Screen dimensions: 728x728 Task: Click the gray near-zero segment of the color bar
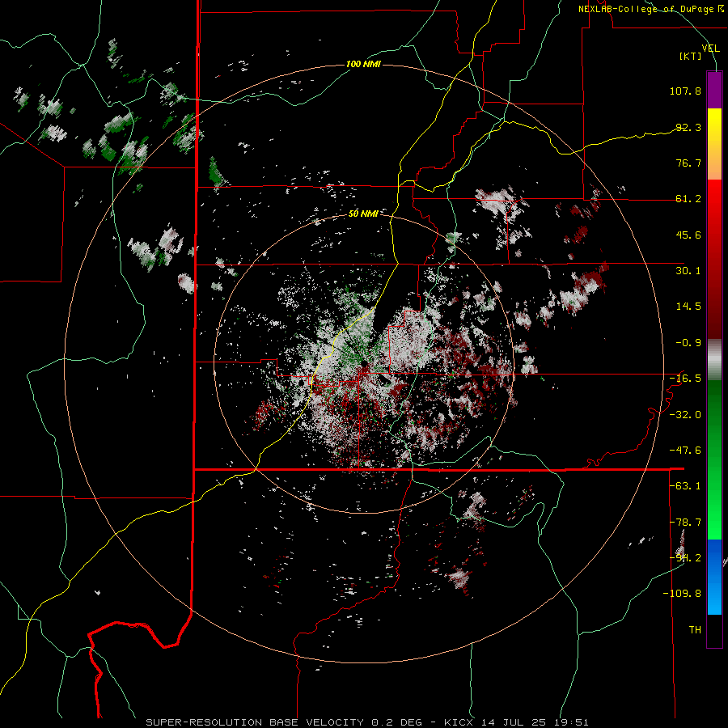click(x=714, y=360)
